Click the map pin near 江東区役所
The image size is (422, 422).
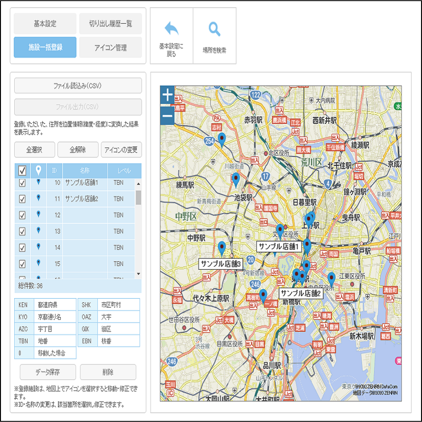point(331,278)
